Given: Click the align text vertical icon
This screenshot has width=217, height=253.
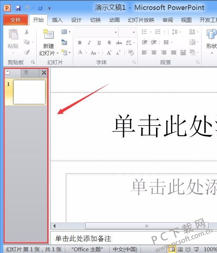Looking at the screenshot, I should point(192,42).
